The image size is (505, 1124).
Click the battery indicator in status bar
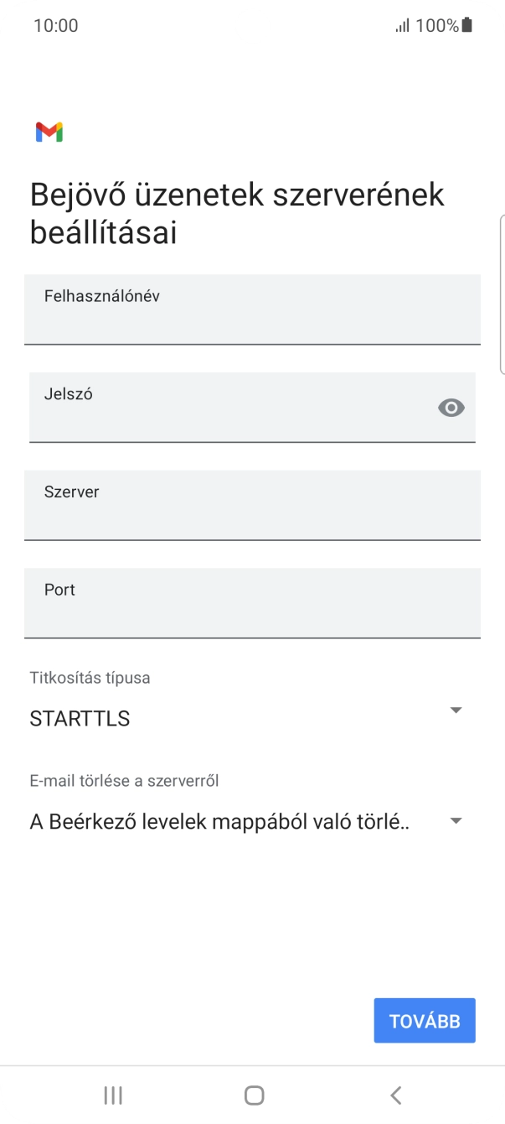pyautogui.click(x=468, y=25)
